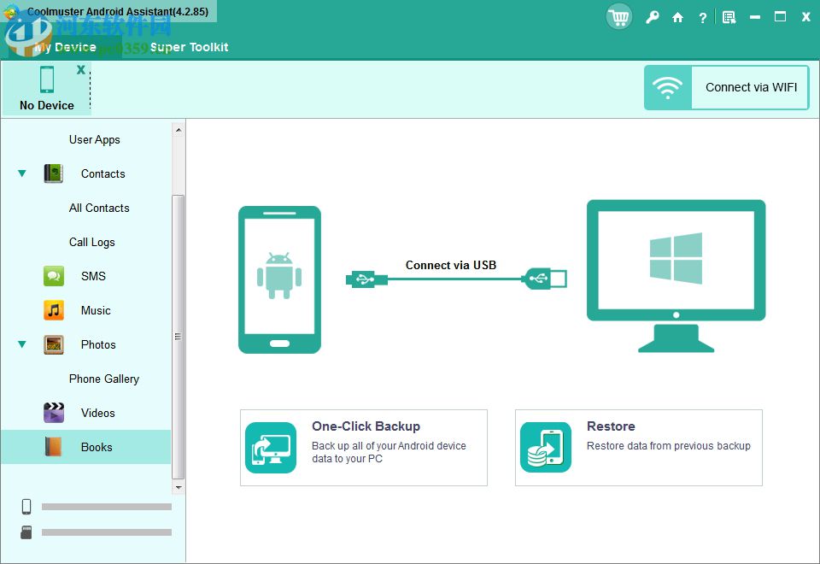Image resolution: width=820 pixels, height=564 pixels.
Task: Click the sidebar scrollbar down arrow
Action: click(x=178, y=487)
